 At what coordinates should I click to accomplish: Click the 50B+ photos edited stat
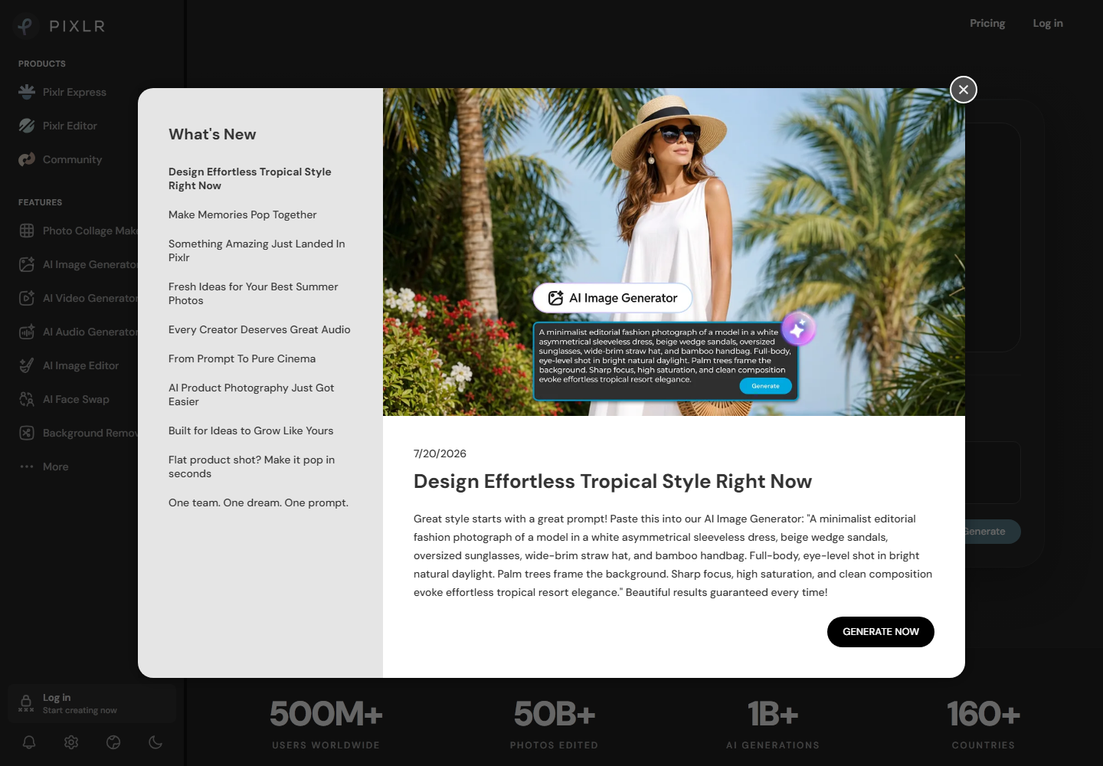pyautogui.click(x=555, y=724)
